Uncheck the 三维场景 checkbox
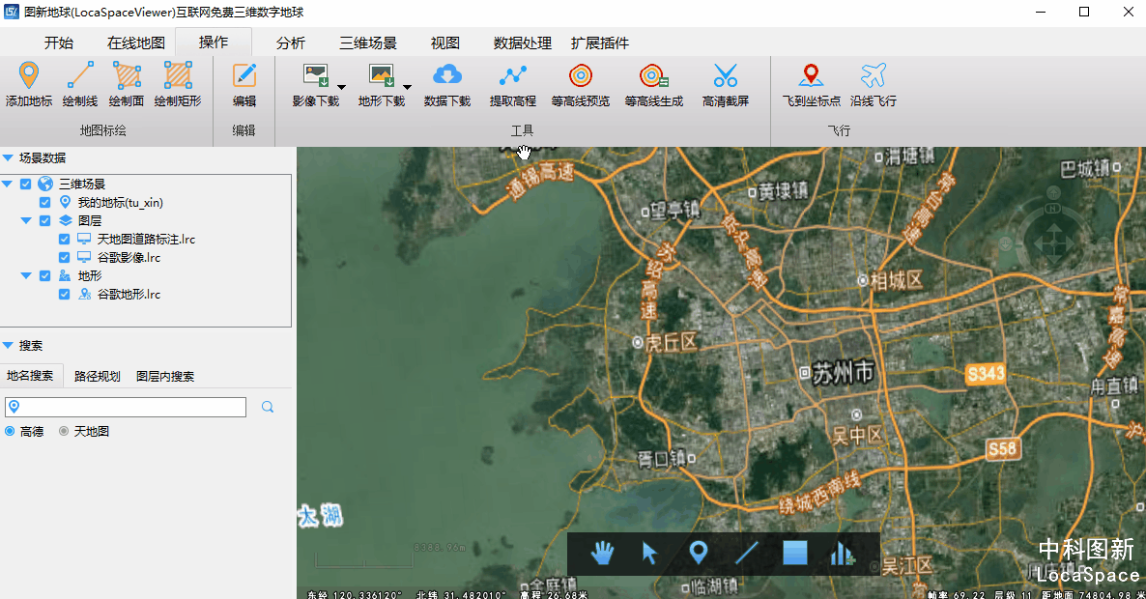 tap(25, 185)
